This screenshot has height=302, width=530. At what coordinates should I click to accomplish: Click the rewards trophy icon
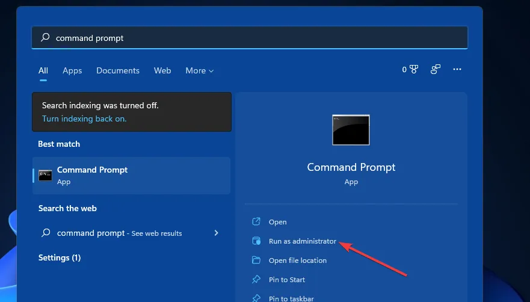pyautogui.click(x=413, y=70)
